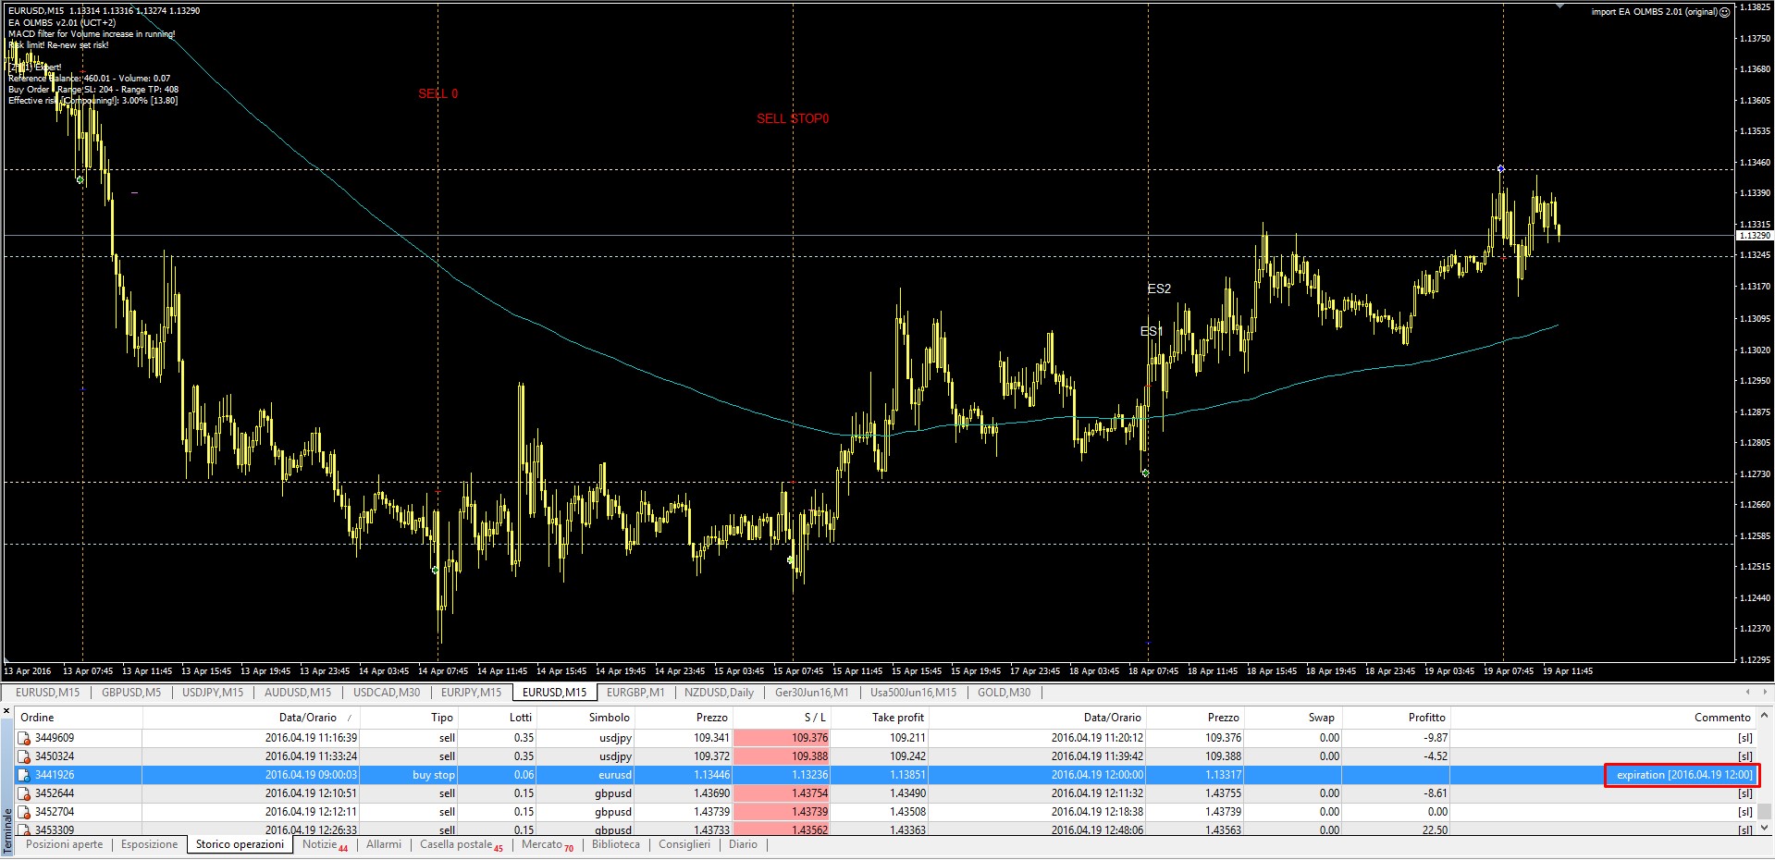Open the Consiglieri terminal tab
The image size is (1775, 860).
[x=684, y=844]
